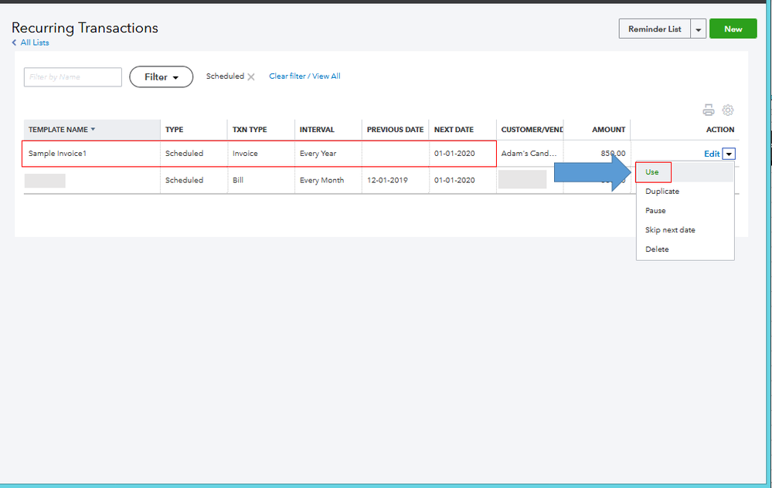Click the Bill transaction type cell
This screenshot has width=772, height=488.
pos(238,180)
